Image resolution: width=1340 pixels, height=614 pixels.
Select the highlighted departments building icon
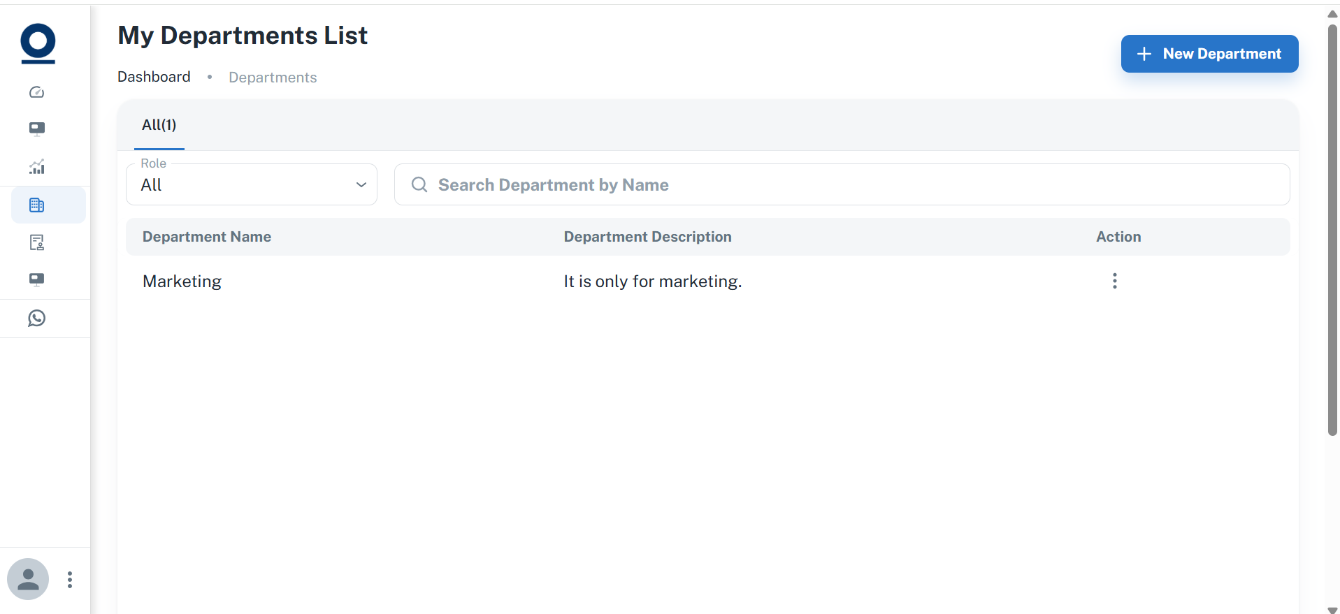[37, 205]
